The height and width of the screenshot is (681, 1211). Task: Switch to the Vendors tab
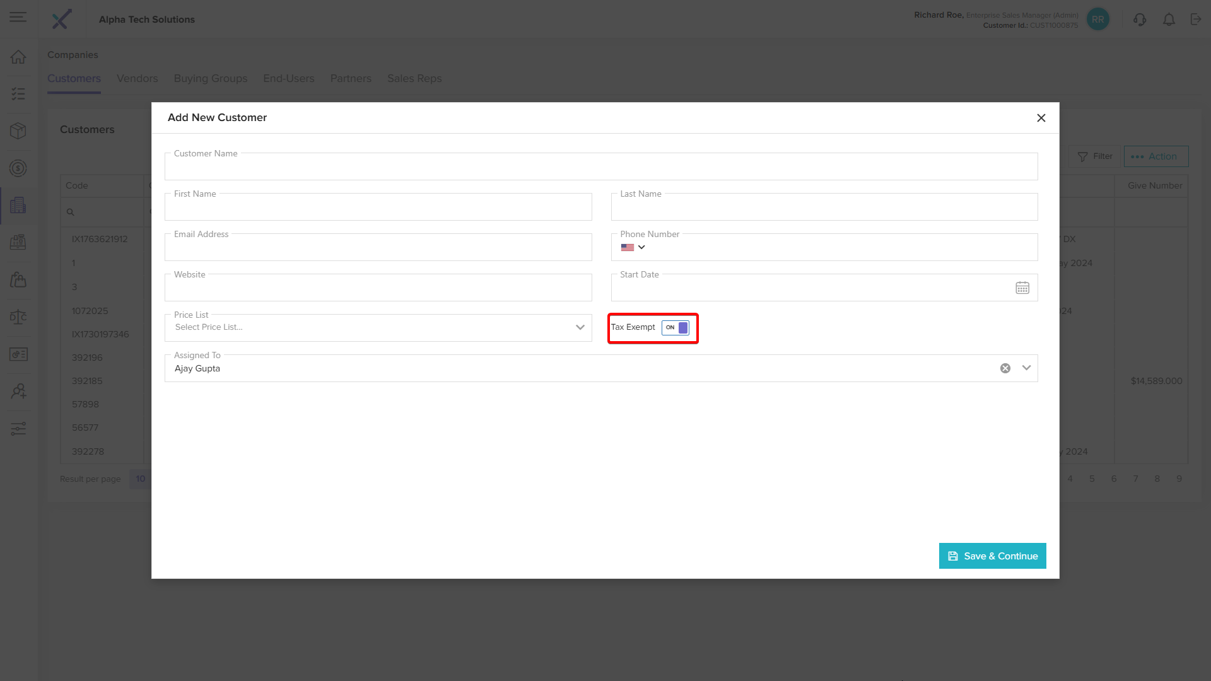[137, 79]
